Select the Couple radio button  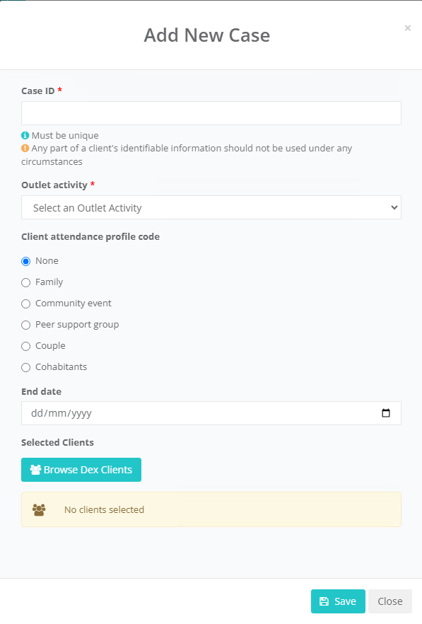26,346
